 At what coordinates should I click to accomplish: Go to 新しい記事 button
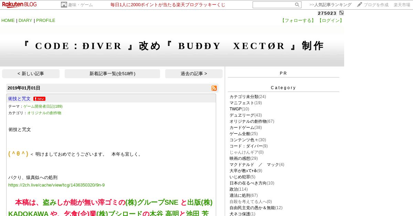pos(31,74)
